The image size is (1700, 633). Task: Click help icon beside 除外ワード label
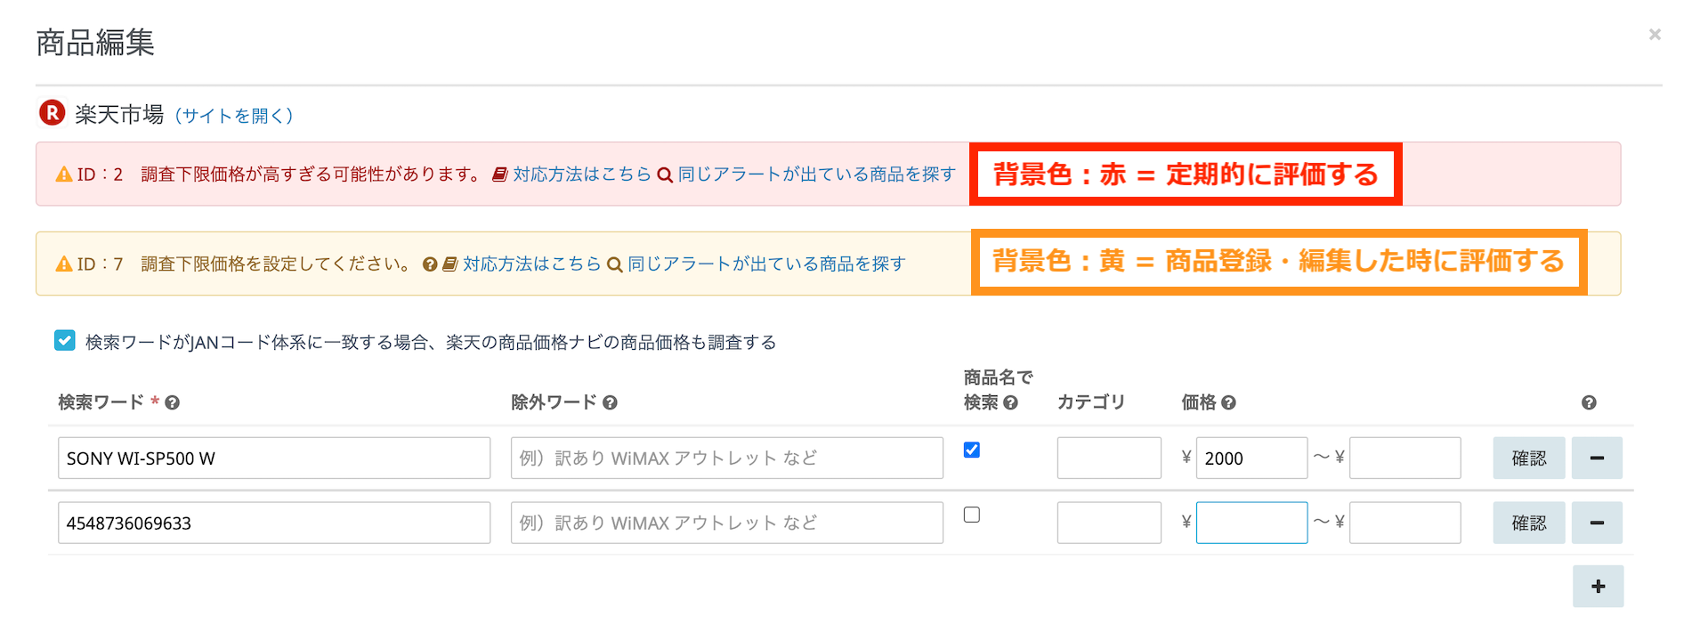click(x=610, y=403)
